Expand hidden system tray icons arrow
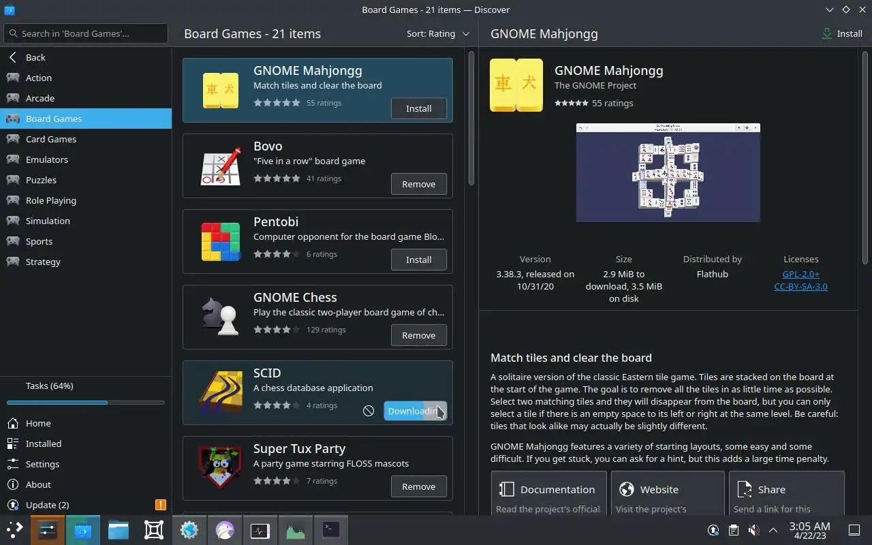The image size is (872, 545). tap(773, 530)
